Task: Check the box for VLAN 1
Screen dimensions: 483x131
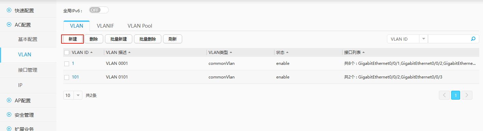Action: [x=67, y=64]
